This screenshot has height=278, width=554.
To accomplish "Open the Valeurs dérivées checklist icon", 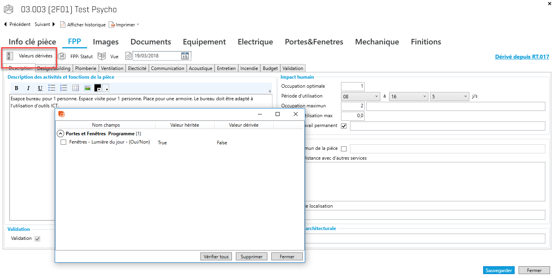I will coord(10,56).
